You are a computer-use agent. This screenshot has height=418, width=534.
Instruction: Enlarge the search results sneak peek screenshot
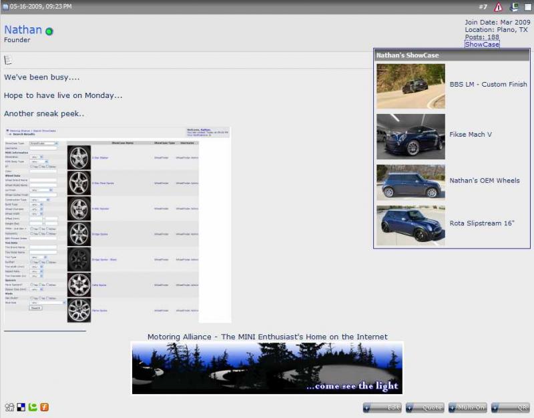117,225
